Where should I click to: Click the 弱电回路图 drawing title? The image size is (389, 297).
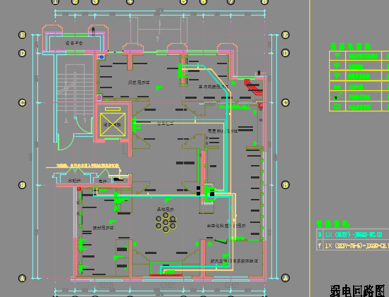pos(357,291)
